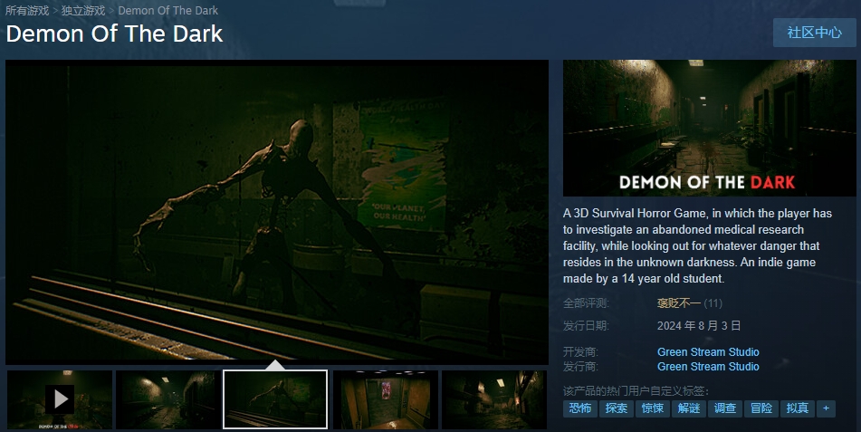This screenshot has height=432, width=861.
Task: Open developer Green Stream Studio link
Action: 708,351
